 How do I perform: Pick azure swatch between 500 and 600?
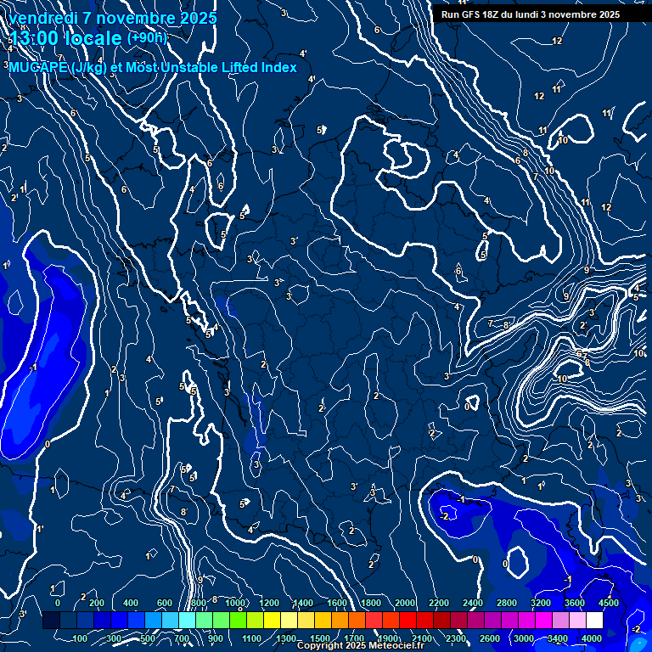[154, 620]
